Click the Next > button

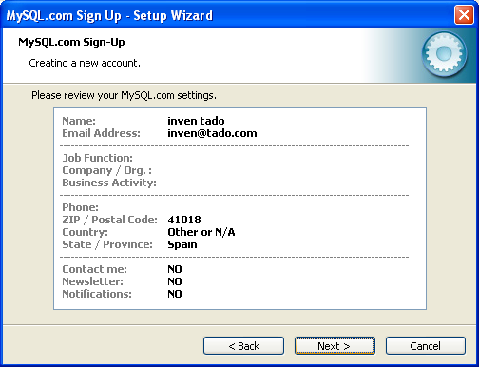coord(335,345)
